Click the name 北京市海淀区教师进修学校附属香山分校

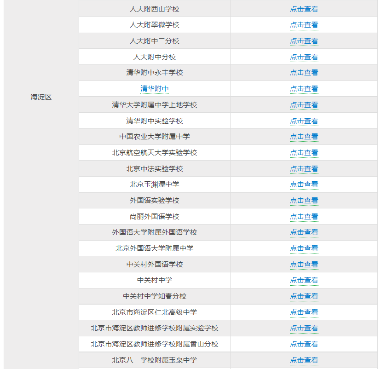pyautogui.click(x=155, y=344)
